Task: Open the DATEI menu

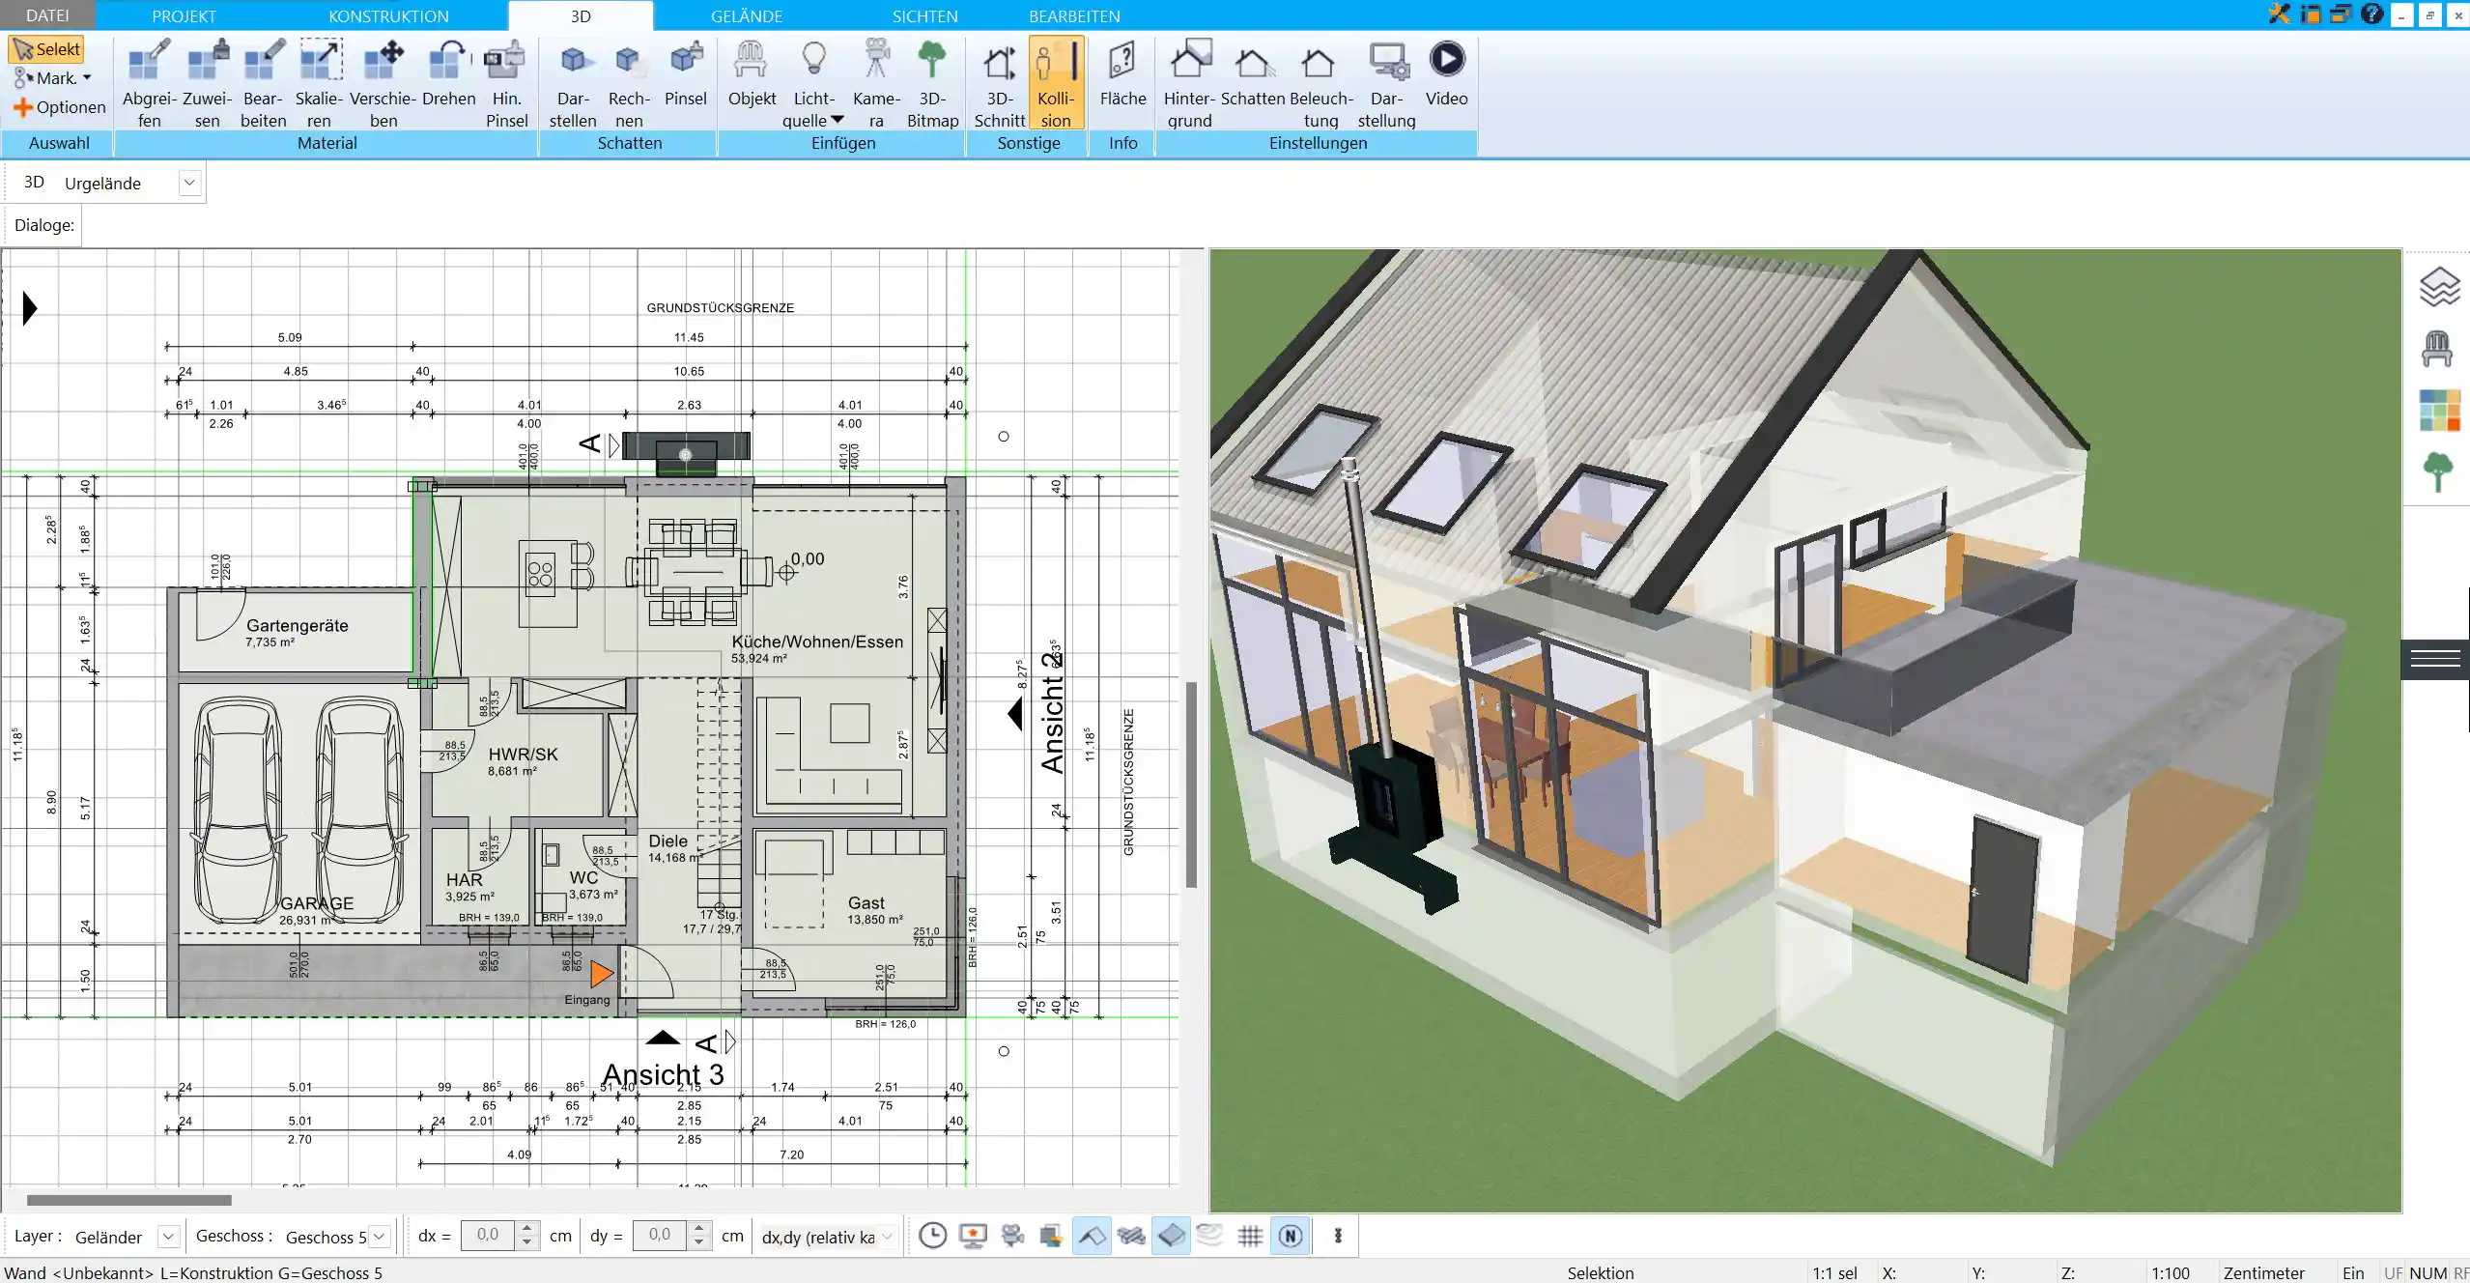Action: [47, 15]
